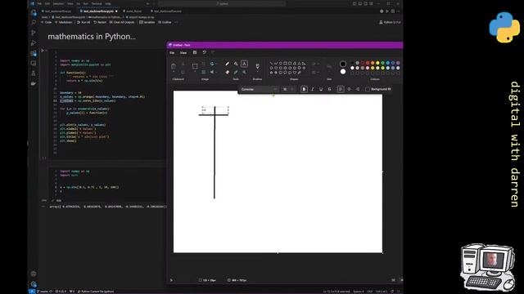This screenshot has width=524, height=294.
Task: Choose the rectangular Selection tool in Paint
Action: (195, 66)
